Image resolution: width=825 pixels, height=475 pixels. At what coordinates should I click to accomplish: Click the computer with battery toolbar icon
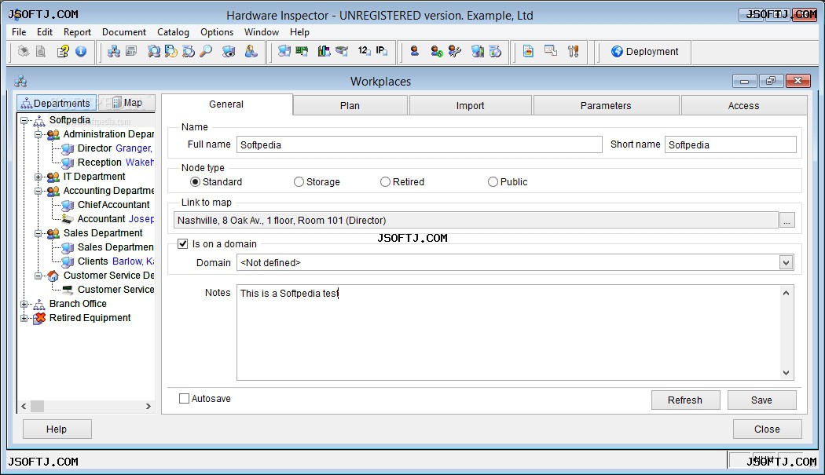click(x=477, y=51)
